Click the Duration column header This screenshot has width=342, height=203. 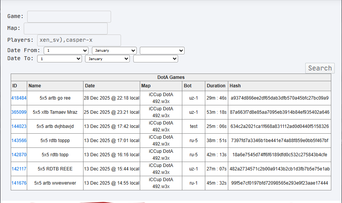pyautogui.click(x=217, y=86)
